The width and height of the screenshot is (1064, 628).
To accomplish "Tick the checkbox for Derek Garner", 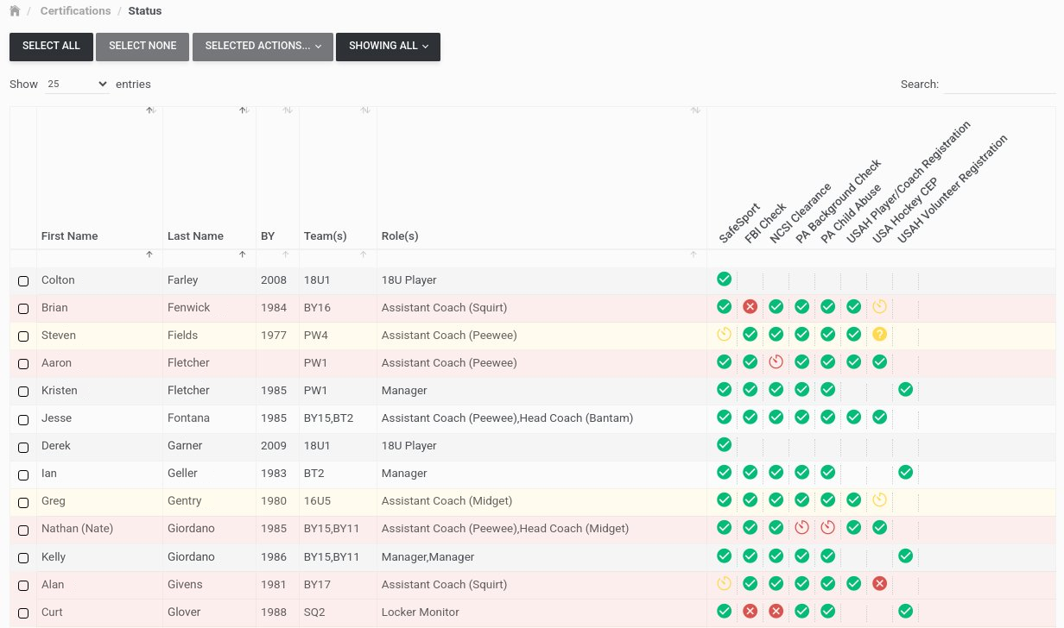I will [23, 447].
